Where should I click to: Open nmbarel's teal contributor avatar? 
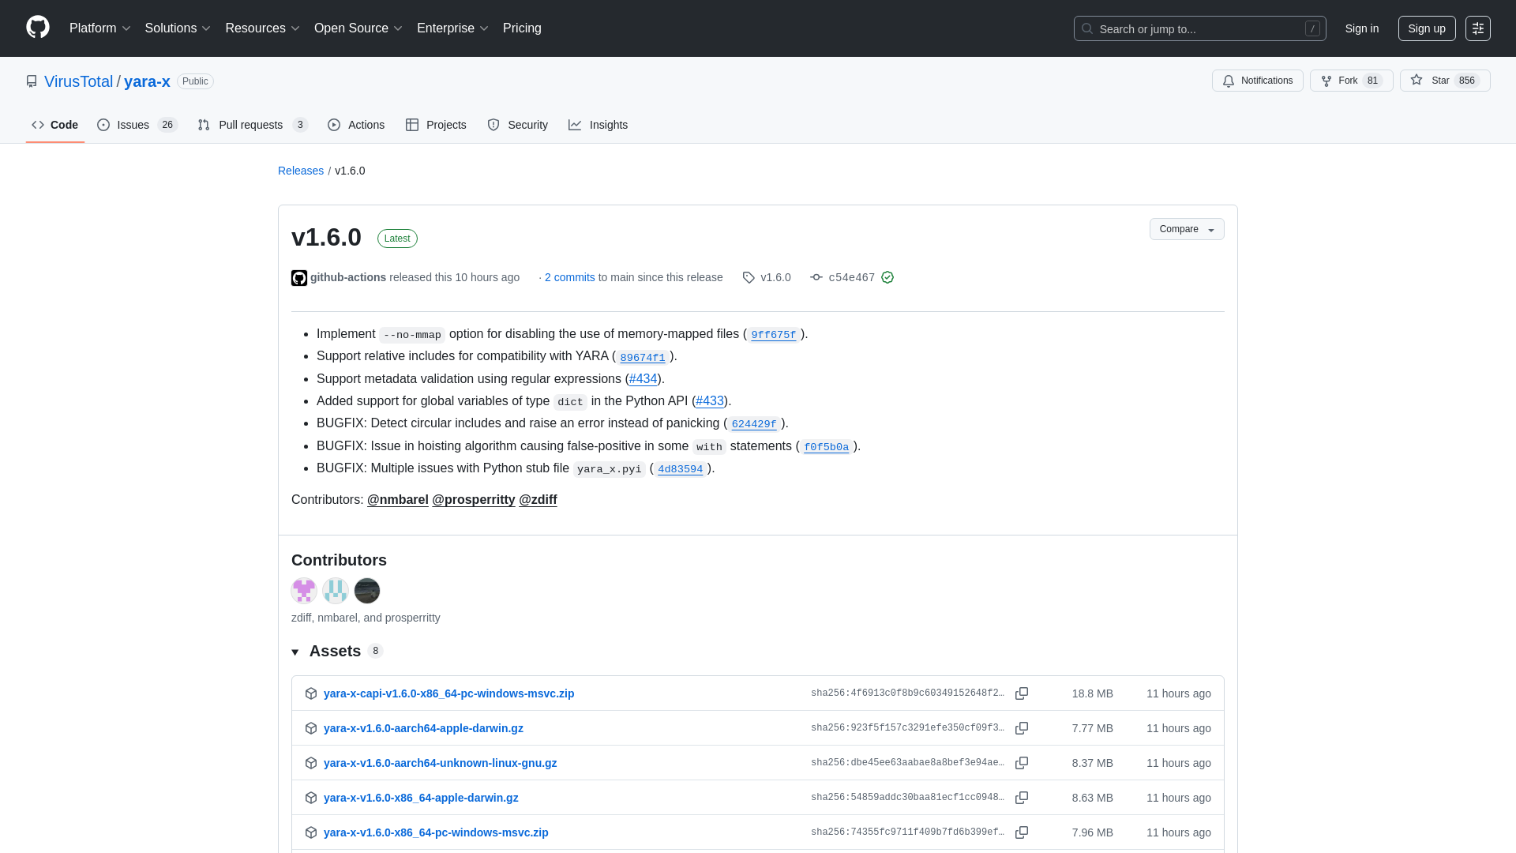tap(336, 591)
